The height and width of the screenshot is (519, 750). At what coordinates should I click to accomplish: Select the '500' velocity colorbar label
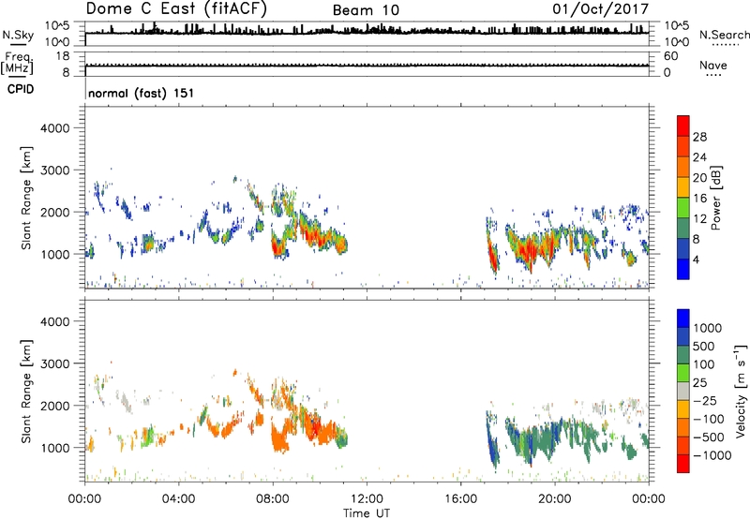pos(704,347)
